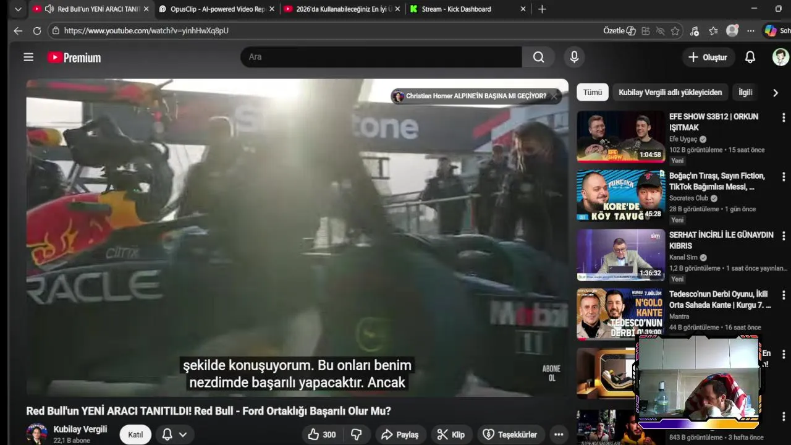
Task: Open the tab search dropdown arrow
Action: click(x=18, y=9)
